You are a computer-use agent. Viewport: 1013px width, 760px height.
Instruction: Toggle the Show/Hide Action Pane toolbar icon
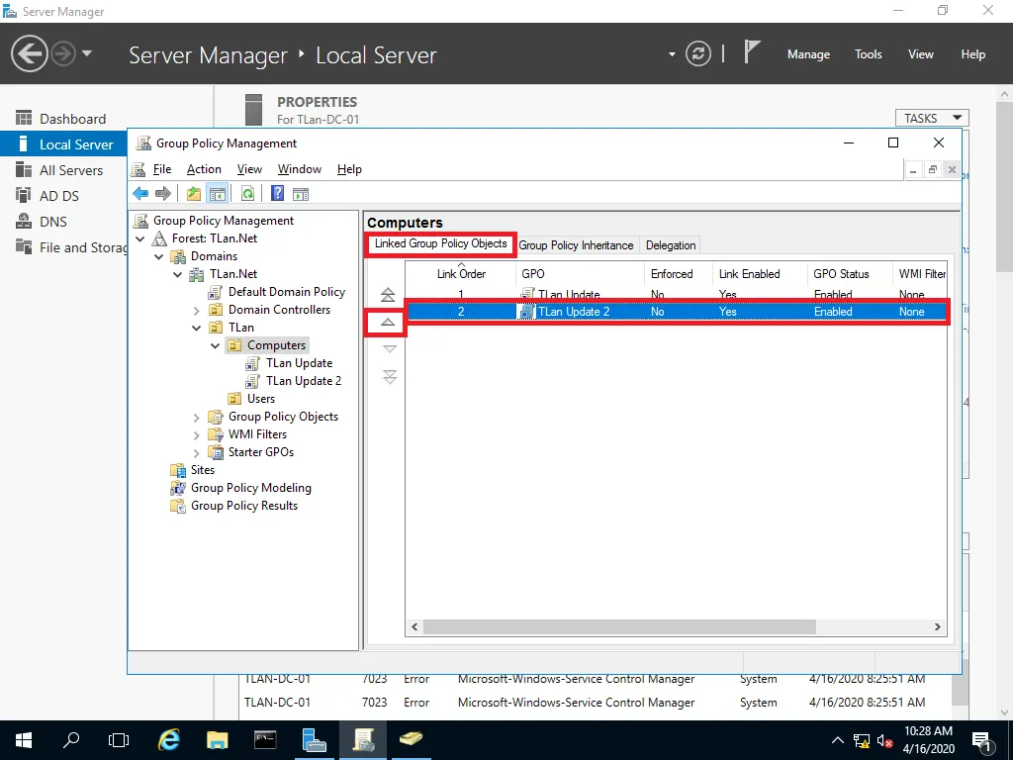coord(301,193)
